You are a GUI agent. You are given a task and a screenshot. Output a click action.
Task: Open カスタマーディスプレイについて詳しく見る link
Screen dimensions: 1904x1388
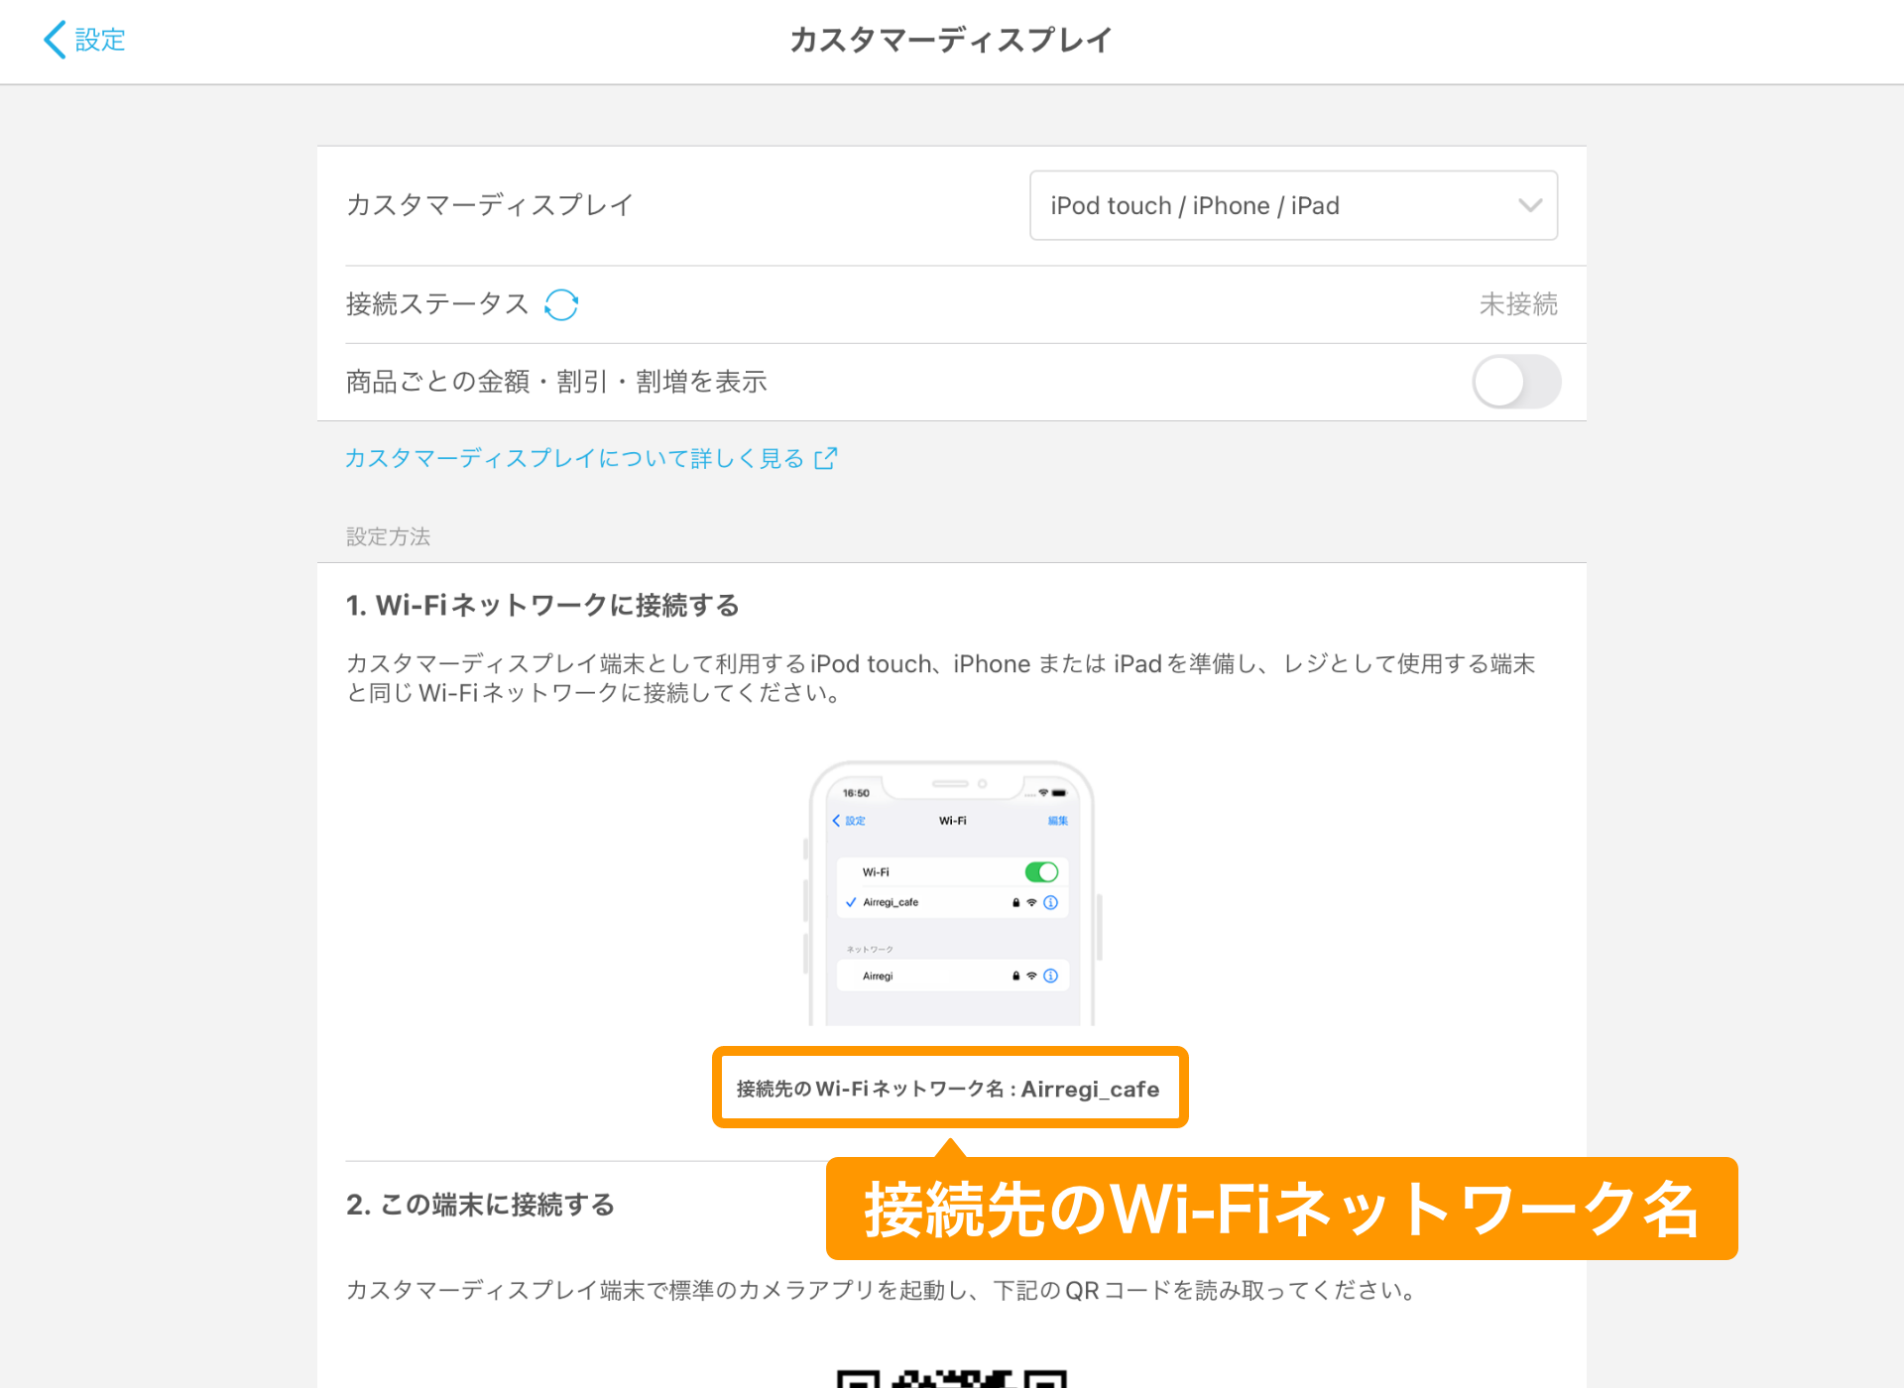pyautogui.click(x=573, y=457)
